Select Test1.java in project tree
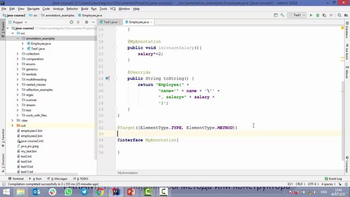Viewport: 350px width, 197px height. 38,49
